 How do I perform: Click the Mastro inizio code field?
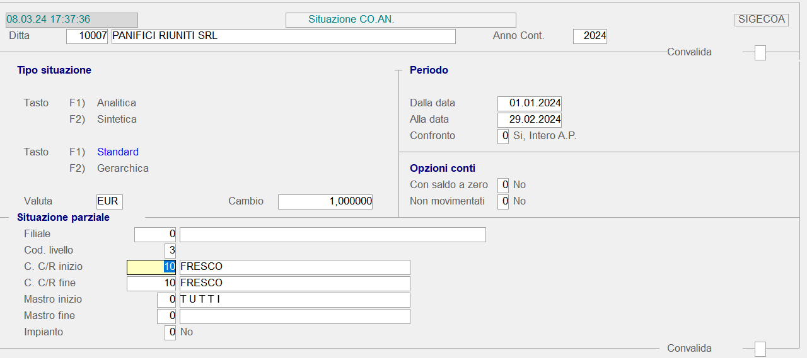(x=166, y=299)
